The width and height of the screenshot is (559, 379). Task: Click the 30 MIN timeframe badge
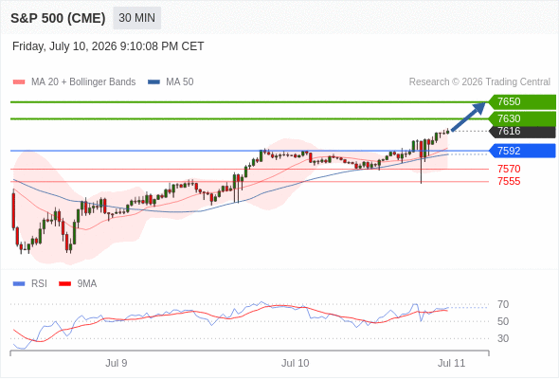[136, 18]
